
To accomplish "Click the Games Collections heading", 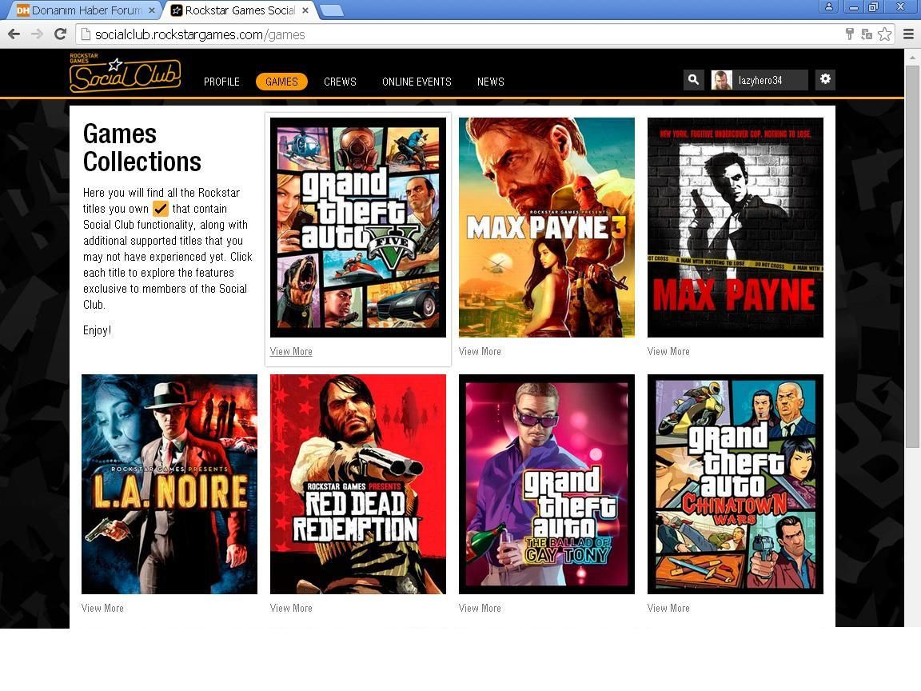I will 142,147.
